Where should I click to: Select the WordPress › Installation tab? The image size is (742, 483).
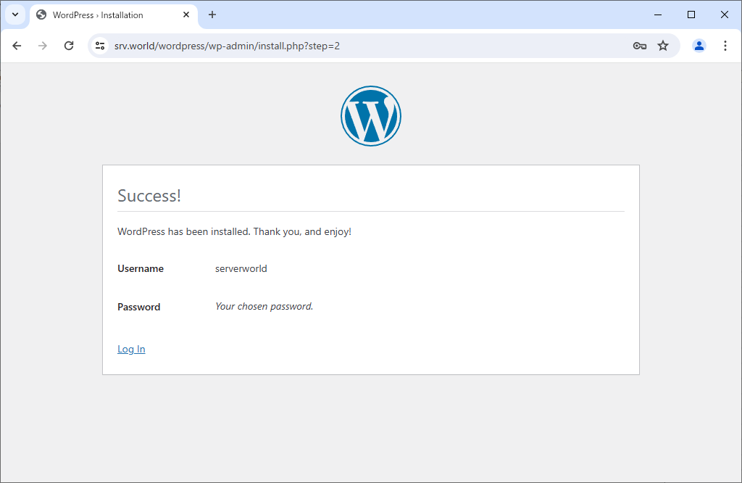[114, 16]
